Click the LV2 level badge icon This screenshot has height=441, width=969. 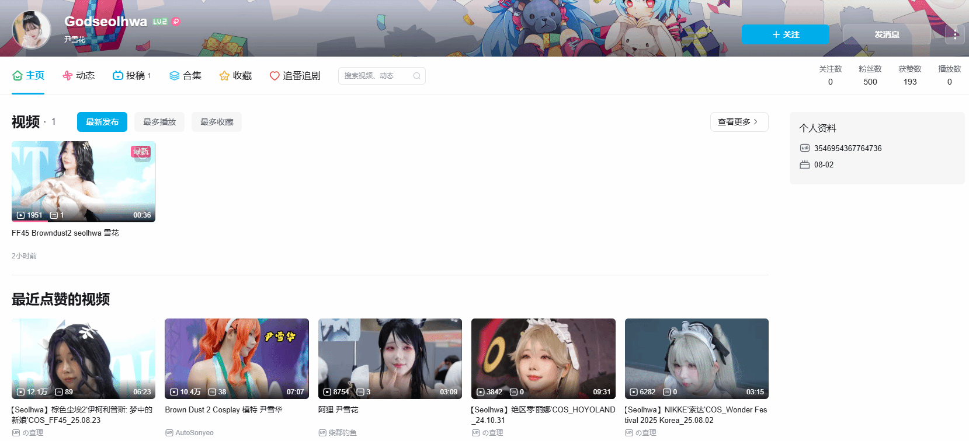160,22
